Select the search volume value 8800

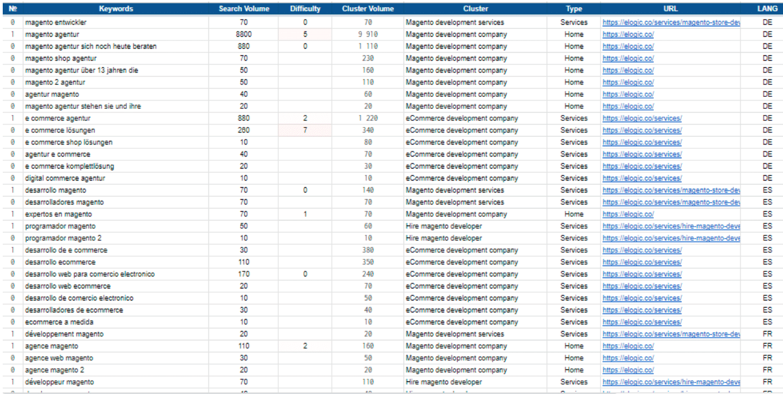coord(244,34)
